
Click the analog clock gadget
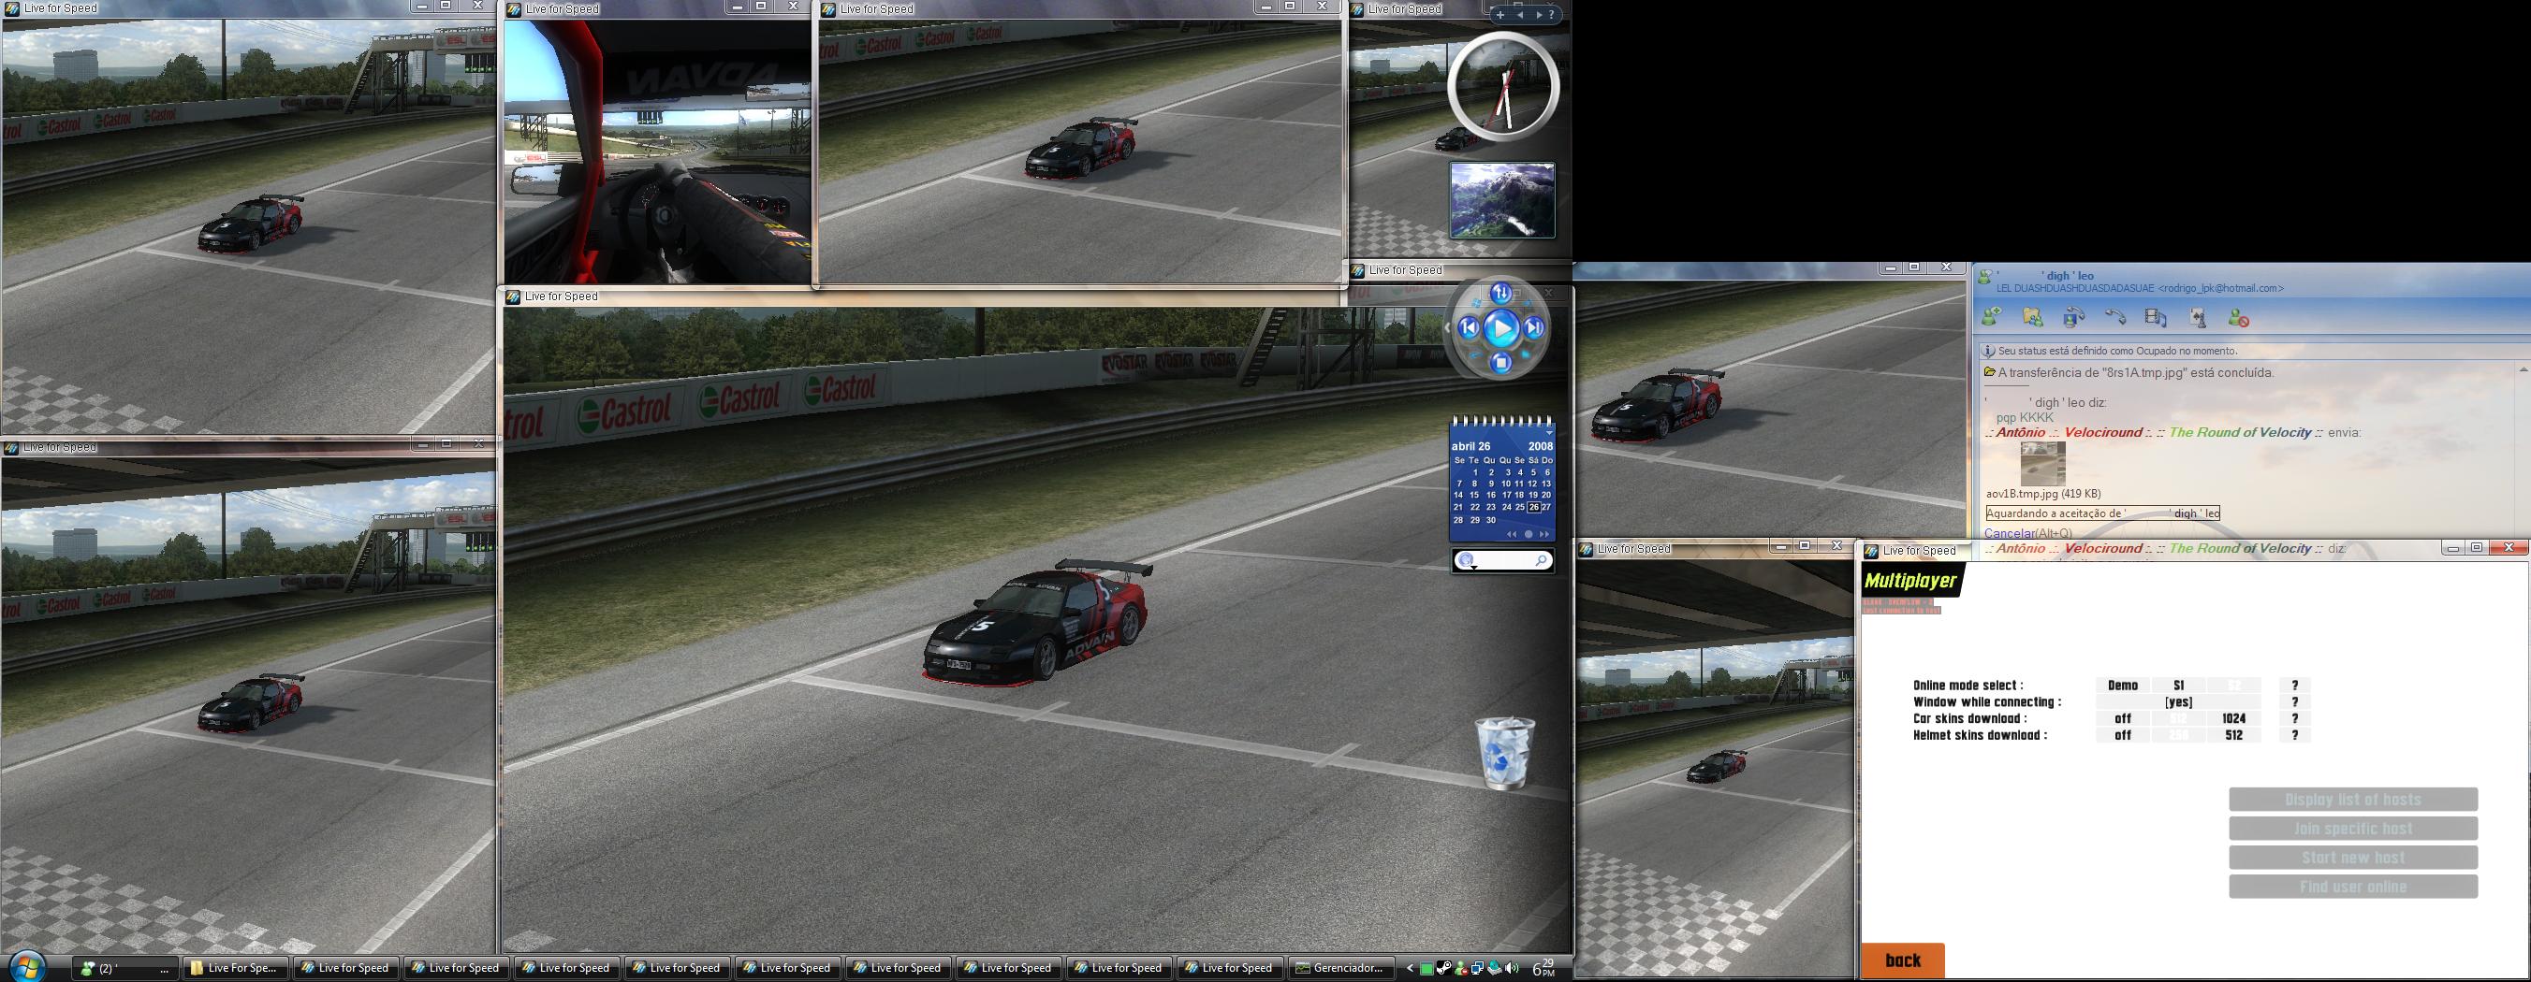click(x=1503, y=86)
